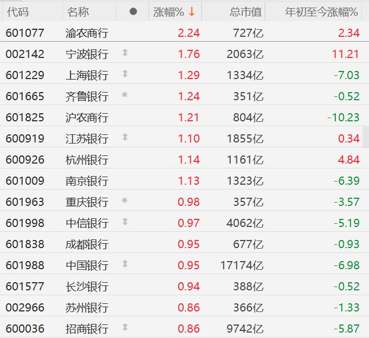
Task: Select the 南京银行 stock name
Action: point(87,180)
